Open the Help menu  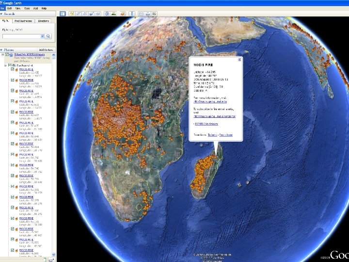[44, 8]
